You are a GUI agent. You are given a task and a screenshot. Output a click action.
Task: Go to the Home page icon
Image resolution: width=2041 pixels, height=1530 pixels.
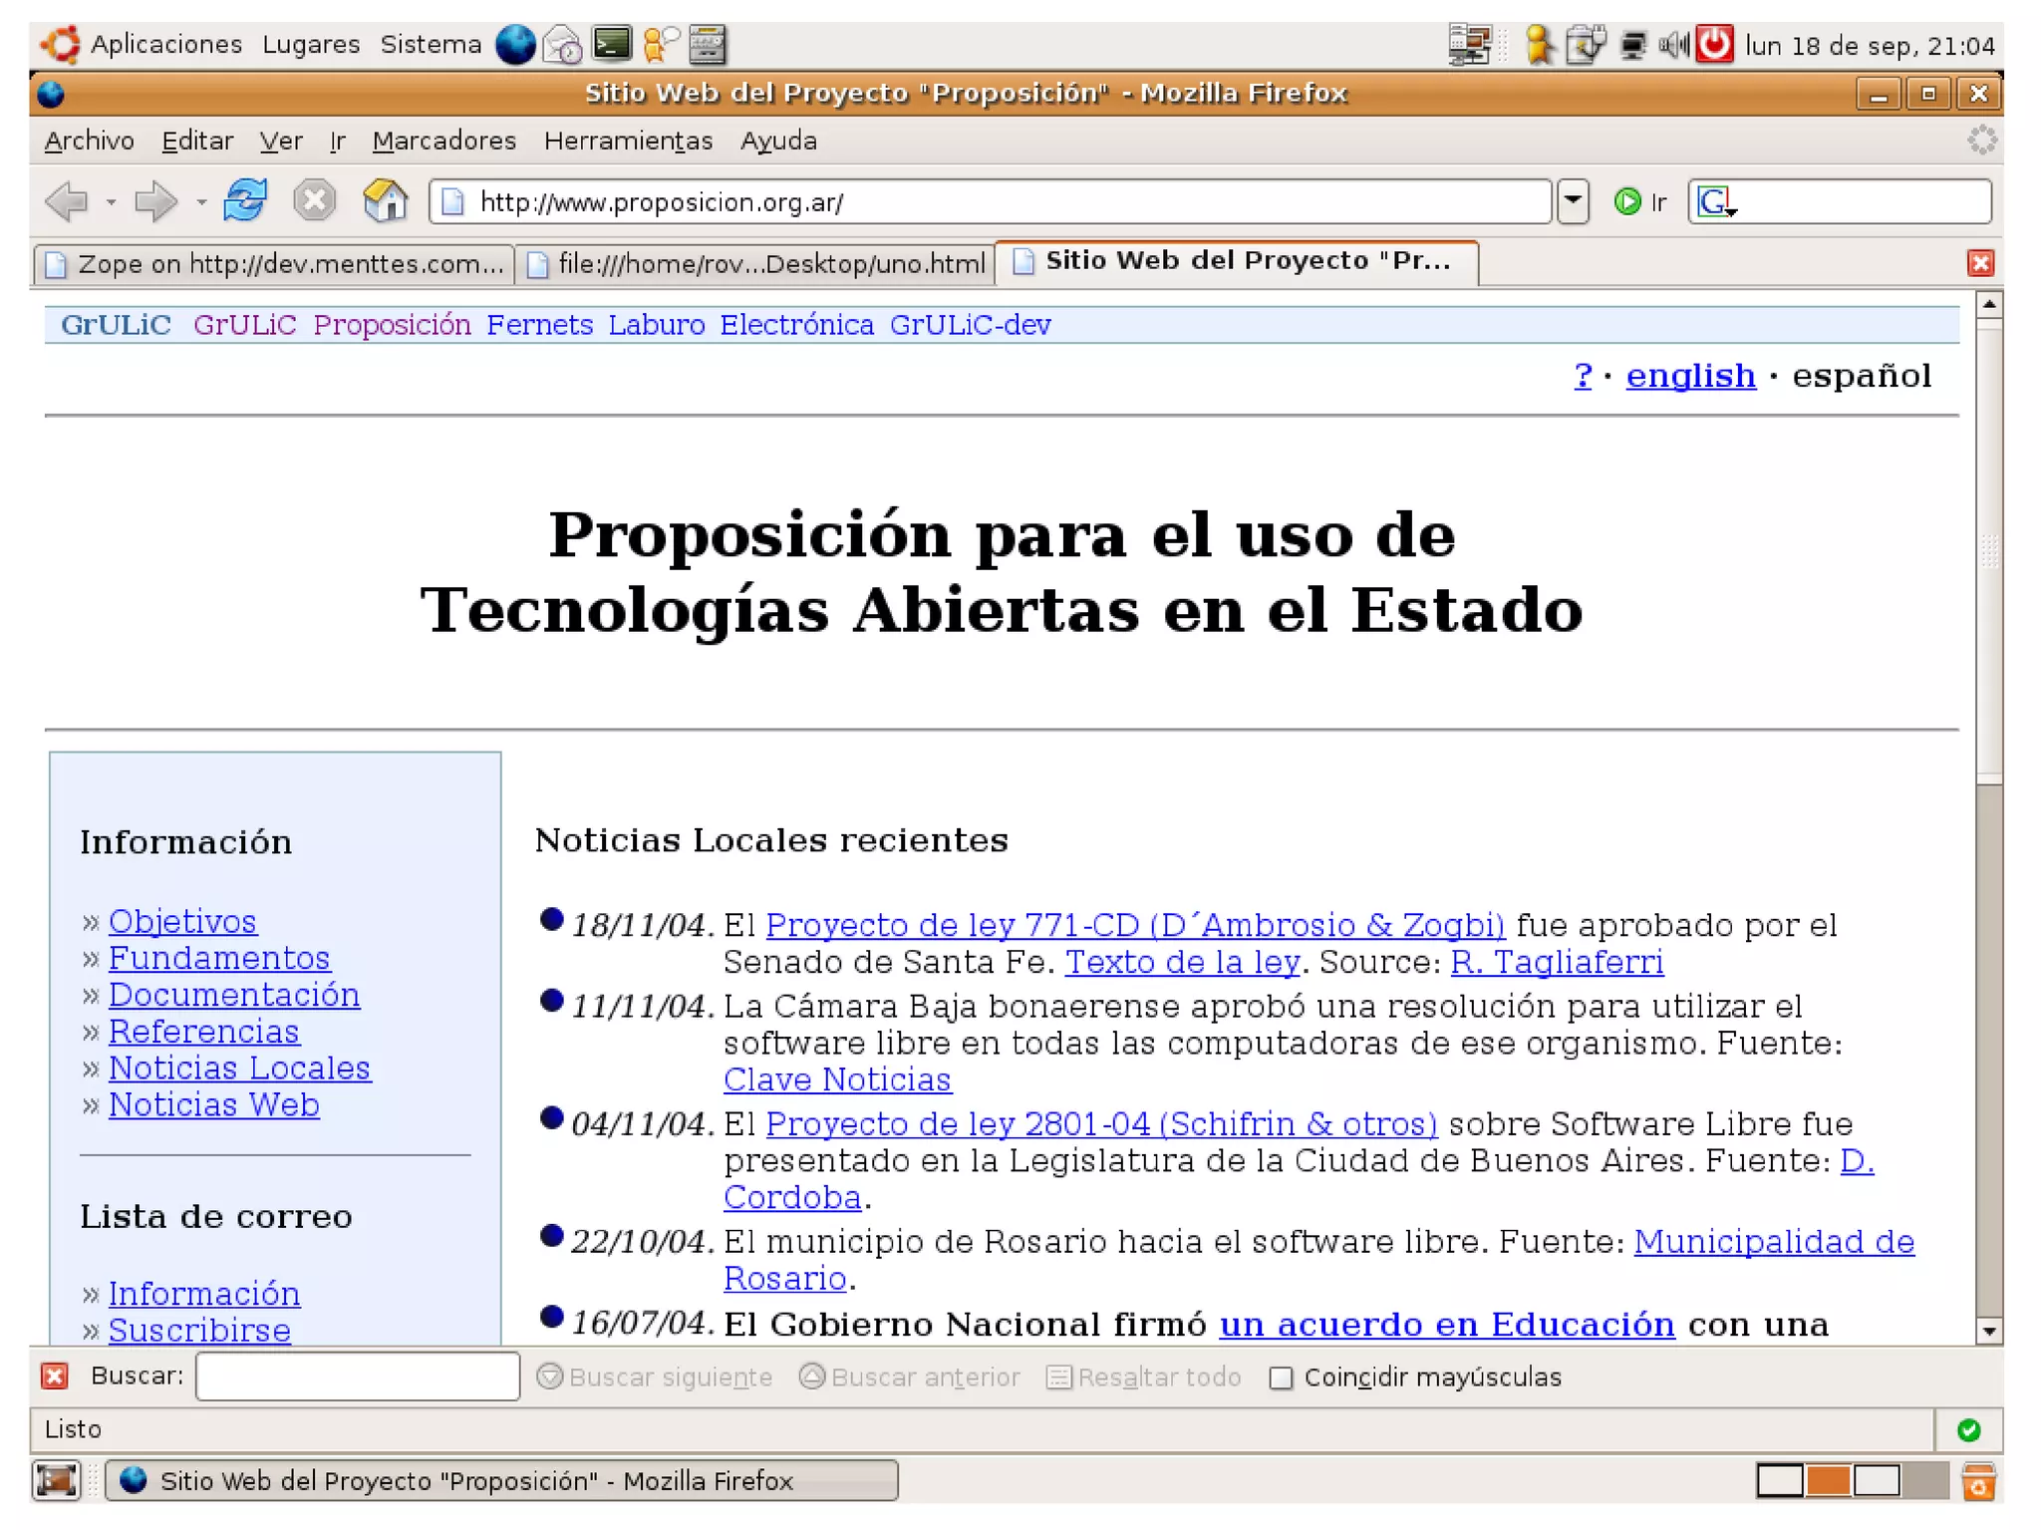(x=385, y=200)
